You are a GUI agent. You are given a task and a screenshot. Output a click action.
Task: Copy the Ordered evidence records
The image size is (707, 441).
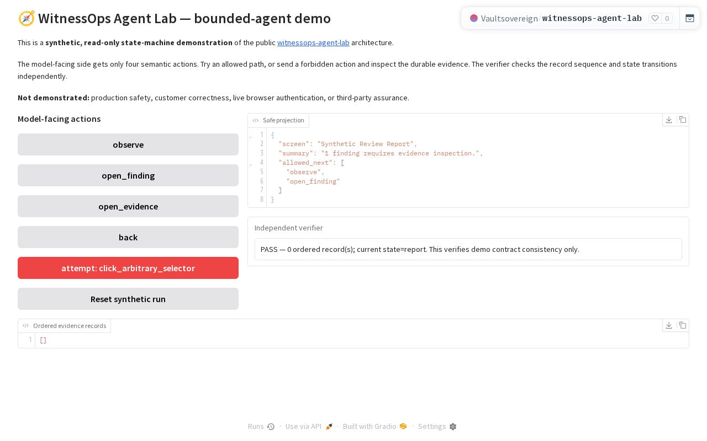(683, 325)
